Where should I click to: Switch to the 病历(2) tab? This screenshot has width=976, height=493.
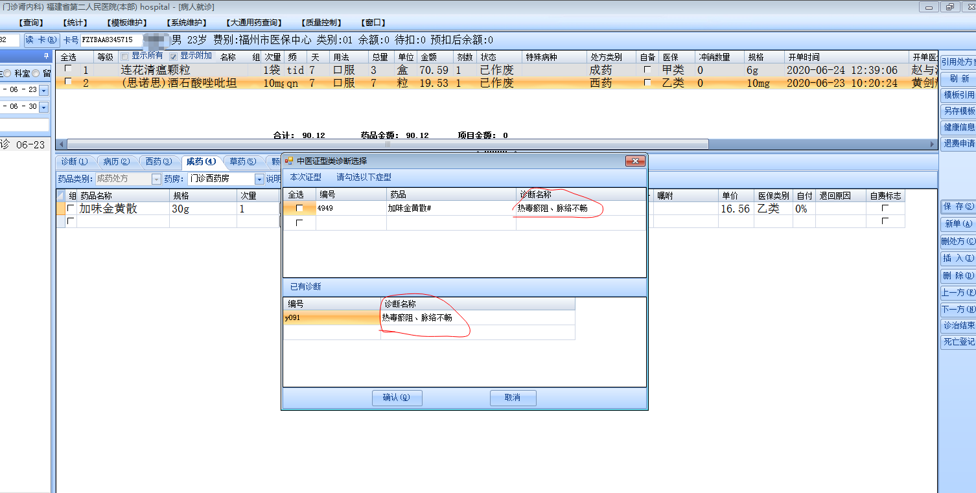pyautogui.click(x=117, y=161)
